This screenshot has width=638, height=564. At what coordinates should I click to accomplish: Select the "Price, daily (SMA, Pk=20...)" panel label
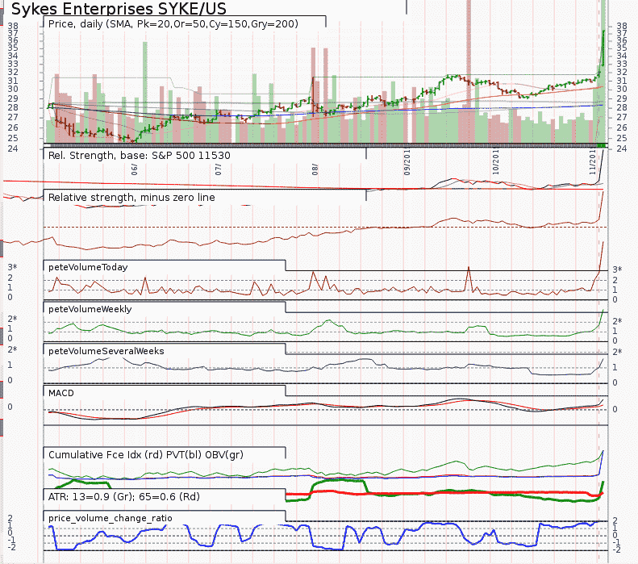tap(173, 24)
